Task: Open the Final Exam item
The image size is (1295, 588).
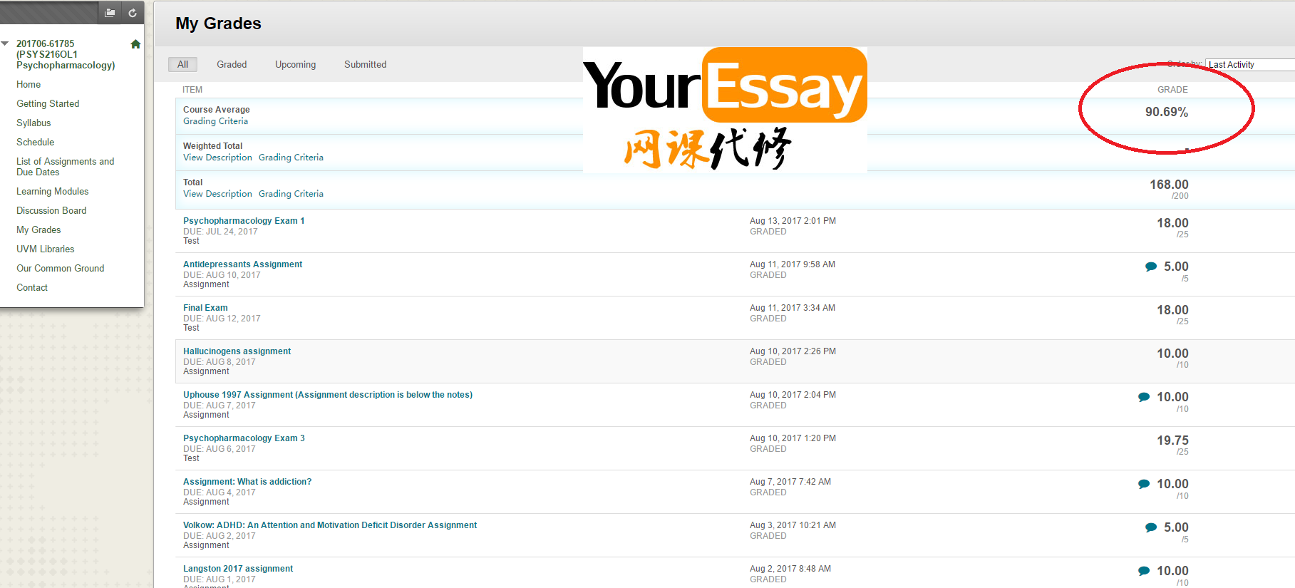Action: click(205, 308)
